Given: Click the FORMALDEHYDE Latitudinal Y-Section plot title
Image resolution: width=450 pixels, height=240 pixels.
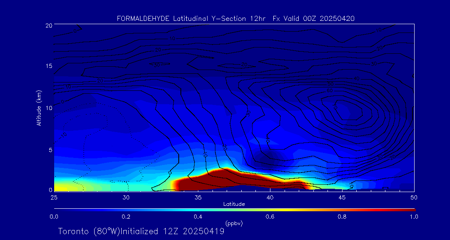Looking at the screenshot, I should pyautogui.click(x=235, y=19).
